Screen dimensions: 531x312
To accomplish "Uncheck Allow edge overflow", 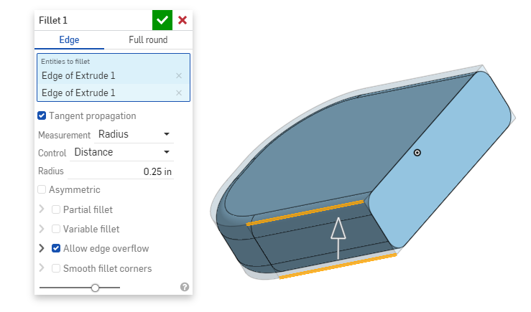I will pyautogui.click(x=57, y=248).
